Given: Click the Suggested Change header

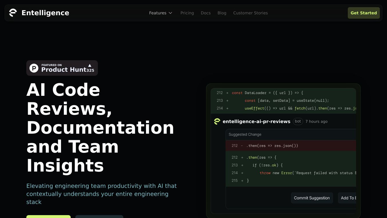Looking at the screenshot, I should (245, 135).
